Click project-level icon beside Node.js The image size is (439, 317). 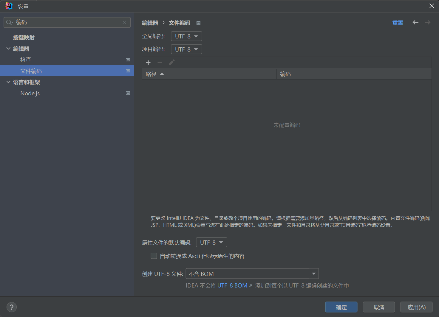click(x=128, y=93)
